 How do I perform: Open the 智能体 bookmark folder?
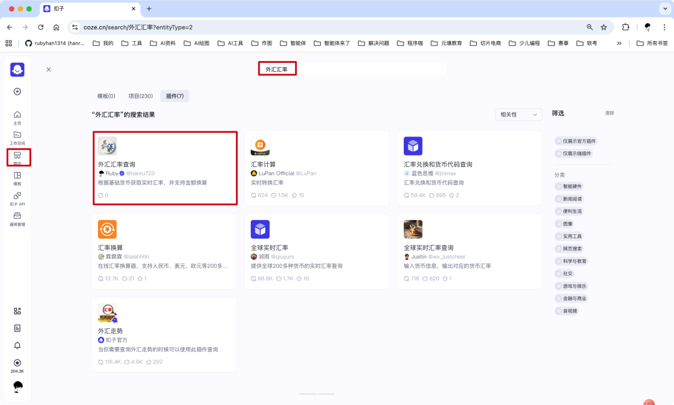coord(293,43)
